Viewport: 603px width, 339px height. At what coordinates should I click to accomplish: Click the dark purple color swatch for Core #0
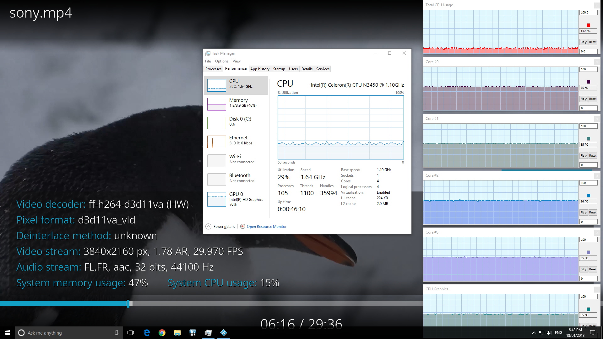point(589,82)
